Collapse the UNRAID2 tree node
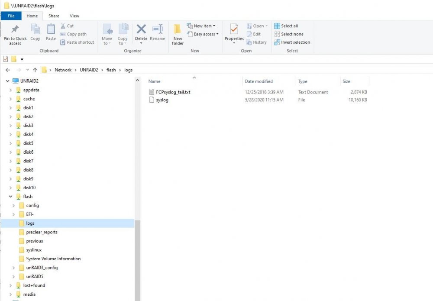The image size is (433, 301). (x=8, y=81)
